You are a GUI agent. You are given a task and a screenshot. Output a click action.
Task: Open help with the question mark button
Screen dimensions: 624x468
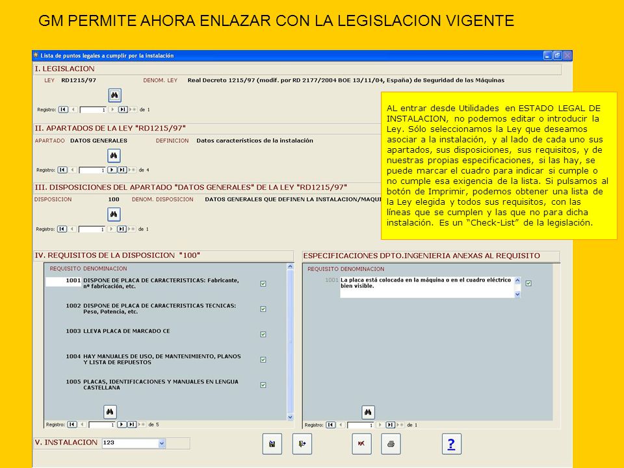[x=452, y=444]
